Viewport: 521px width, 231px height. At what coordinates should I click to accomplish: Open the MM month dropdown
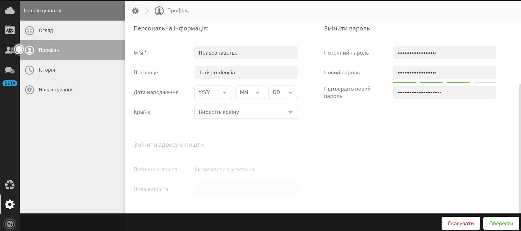tap(250, 92)
